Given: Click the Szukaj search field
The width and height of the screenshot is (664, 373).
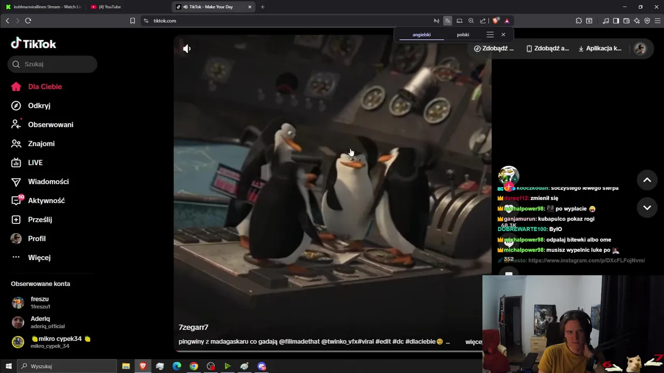Looking at the screenshot, I should 52,64.
